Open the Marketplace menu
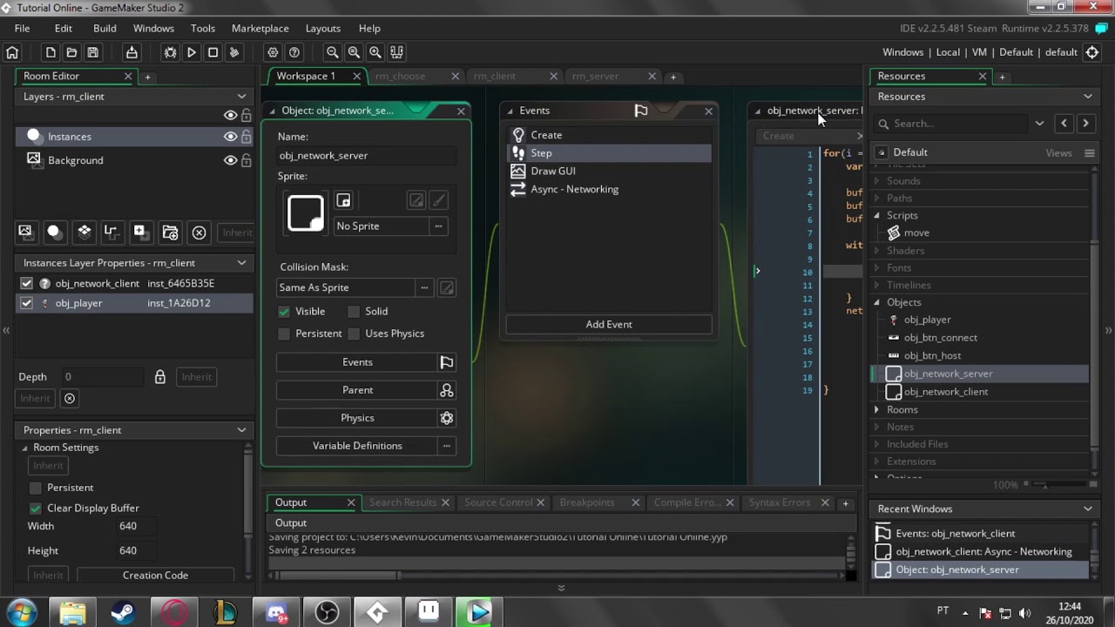Viewport: 1115px width, 627px height. coord(260,29)
